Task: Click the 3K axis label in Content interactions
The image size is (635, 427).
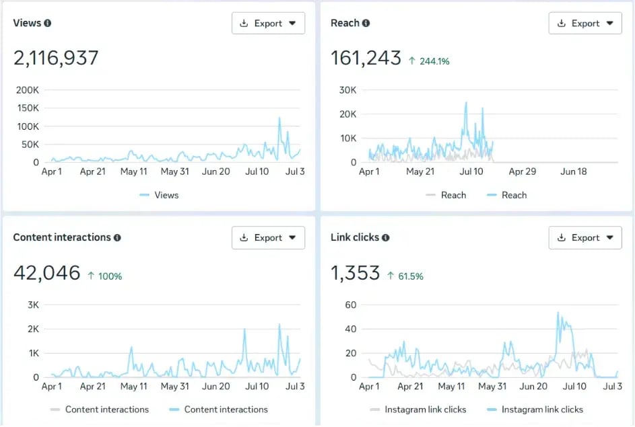Action: pyautogui.click(x=33, y=305)
